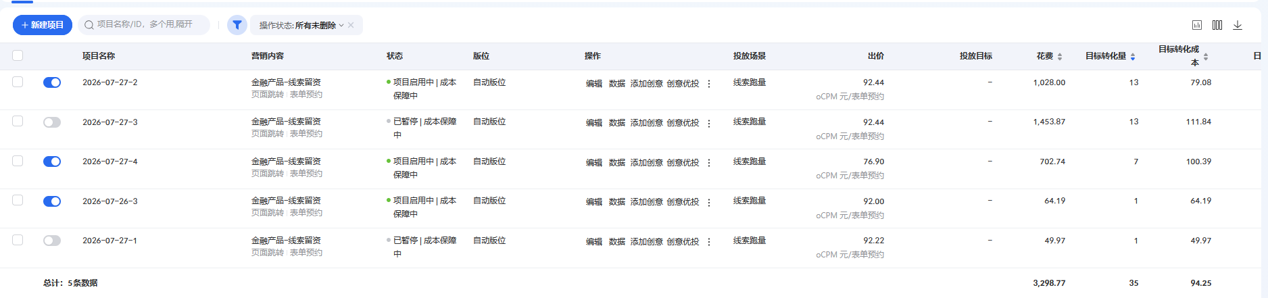Open project name 2026-07-27-4
This screenshot has width=1268, height=298.
(x=110, y=162)
